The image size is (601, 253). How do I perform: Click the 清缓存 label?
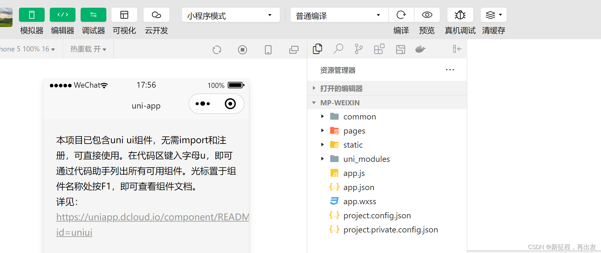click(494, 31)
